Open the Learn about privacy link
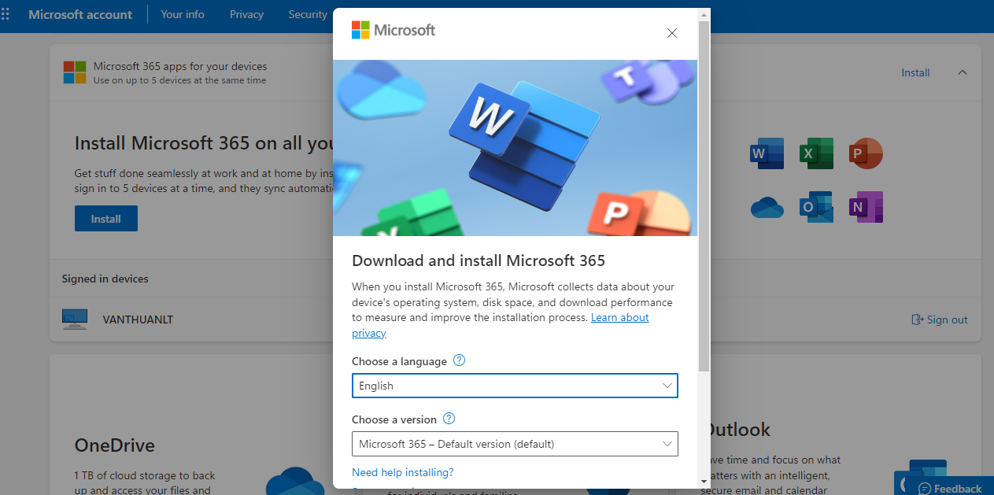 point(619,317)
